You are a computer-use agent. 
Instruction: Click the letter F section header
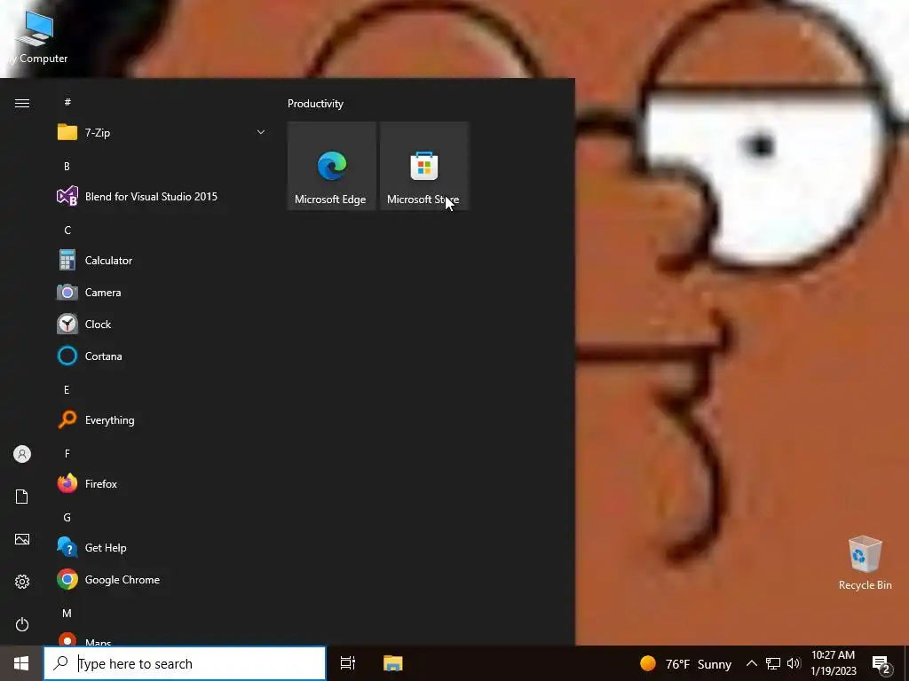tap(67, 453)
